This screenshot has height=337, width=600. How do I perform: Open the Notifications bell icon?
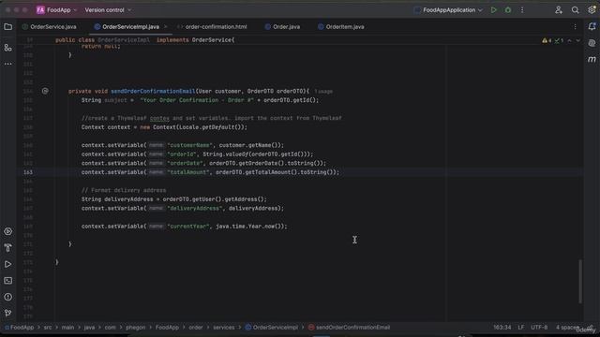(x=592, y=26)
